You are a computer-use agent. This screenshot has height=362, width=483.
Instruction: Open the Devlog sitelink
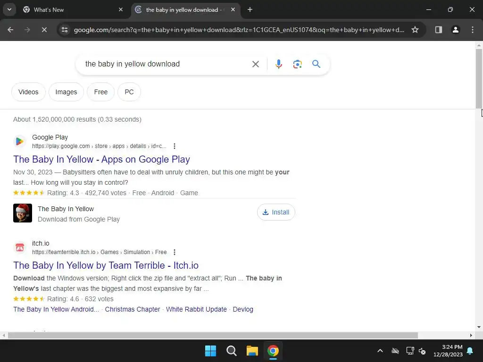click(243, 309)
